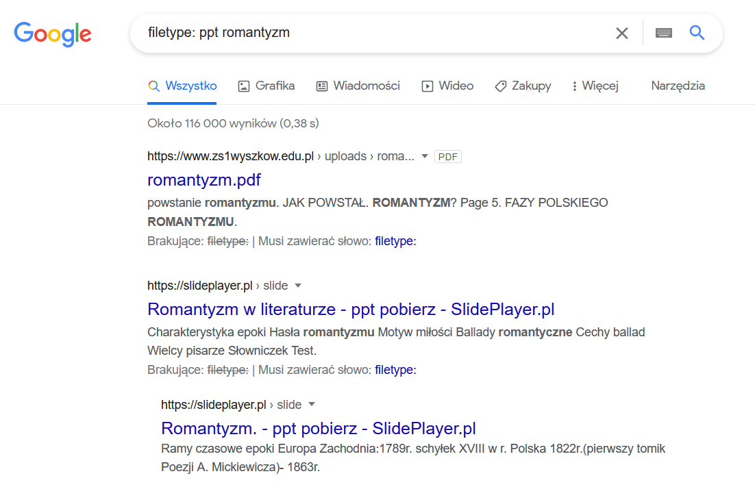
Task: Click the magnifier search button
Action: tap(697, 33)
